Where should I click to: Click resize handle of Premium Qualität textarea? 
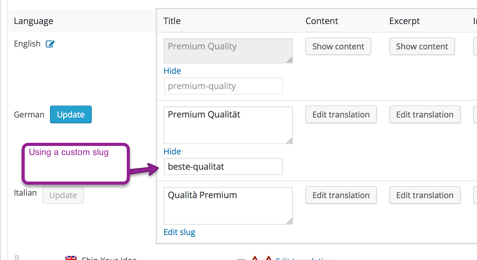point(290,141)
